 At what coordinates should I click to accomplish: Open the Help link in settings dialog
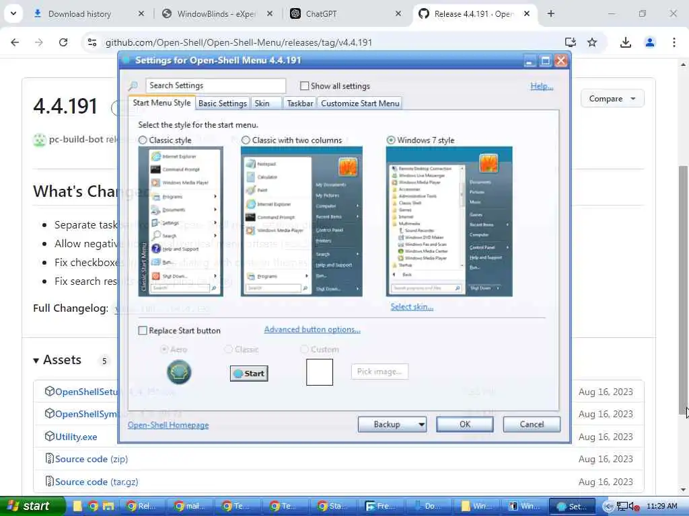coord(542,86)
